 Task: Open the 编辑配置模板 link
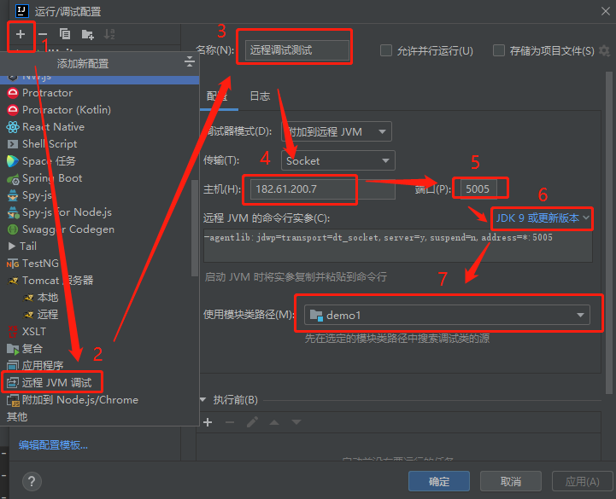pyautogui.click(x=53, y=445)
